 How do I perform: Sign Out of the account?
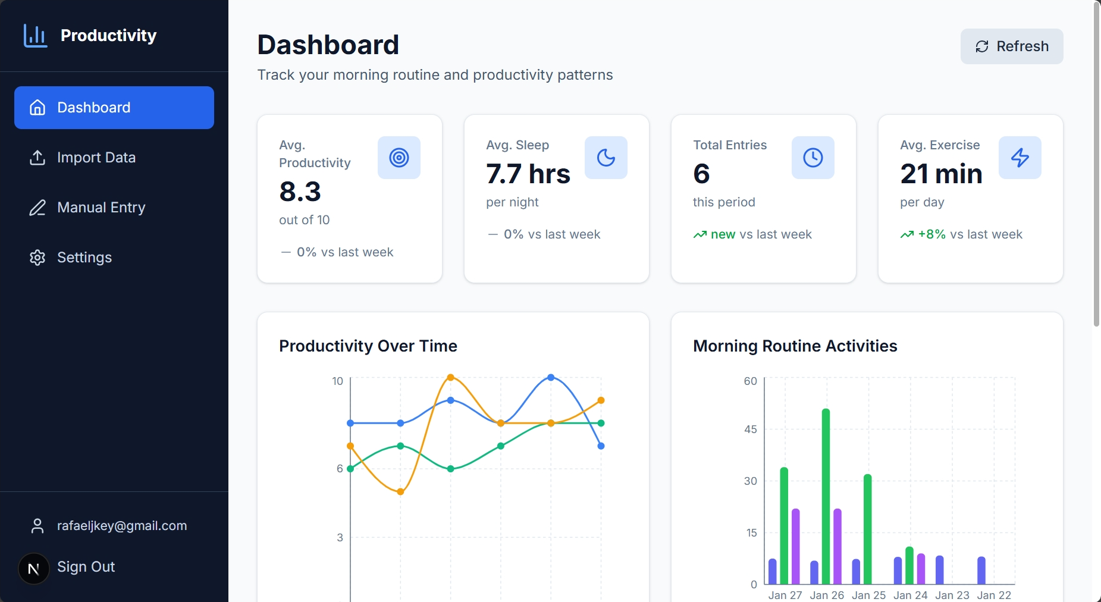coord(86,567)
